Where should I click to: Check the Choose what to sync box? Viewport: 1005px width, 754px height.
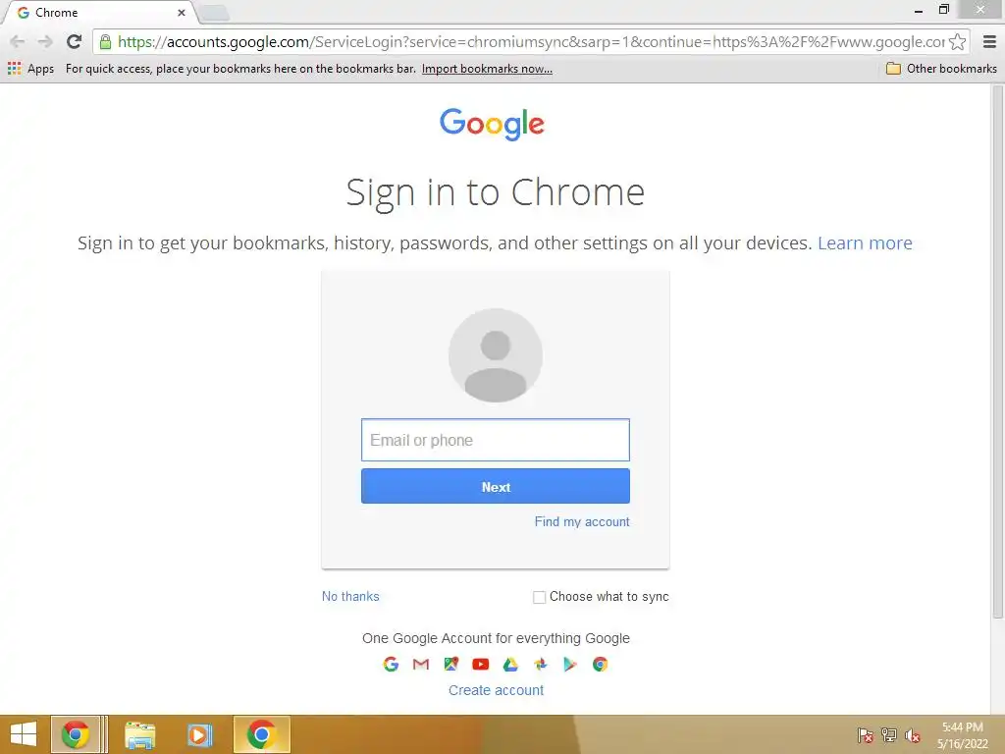[539, 597]
